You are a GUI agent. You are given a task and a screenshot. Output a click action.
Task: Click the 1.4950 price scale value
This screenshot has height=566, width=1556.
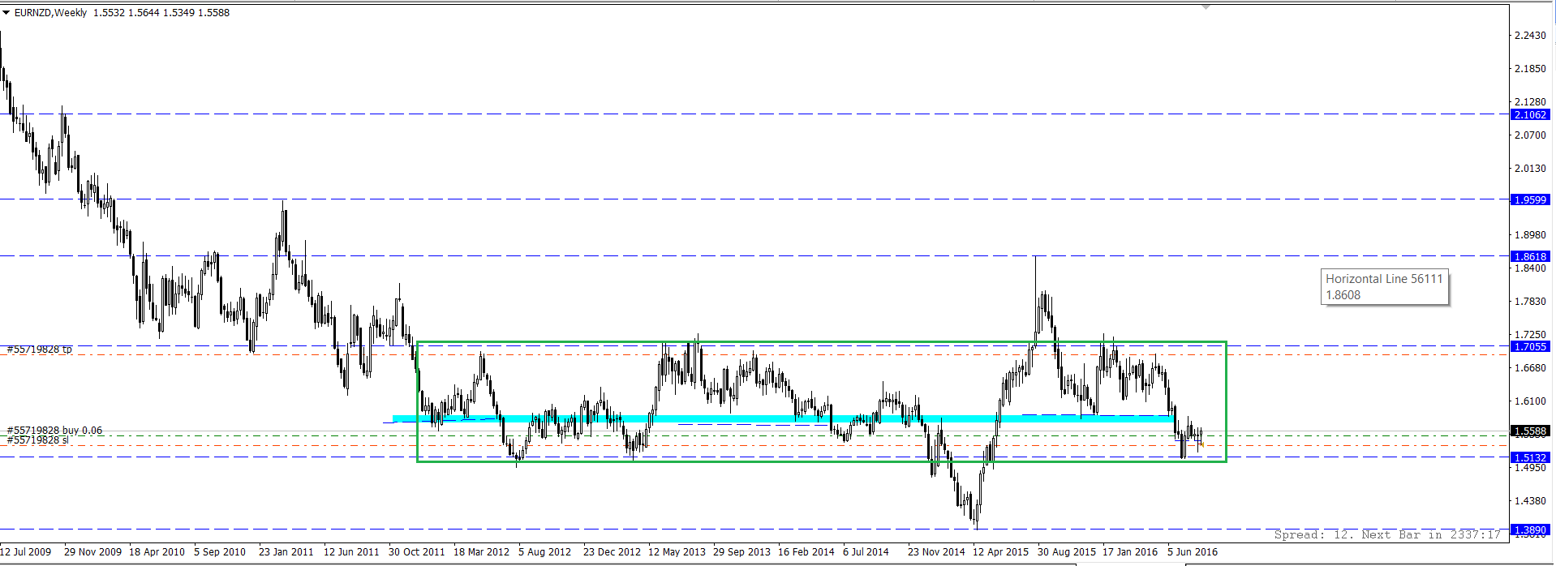tap(1530, 468)
